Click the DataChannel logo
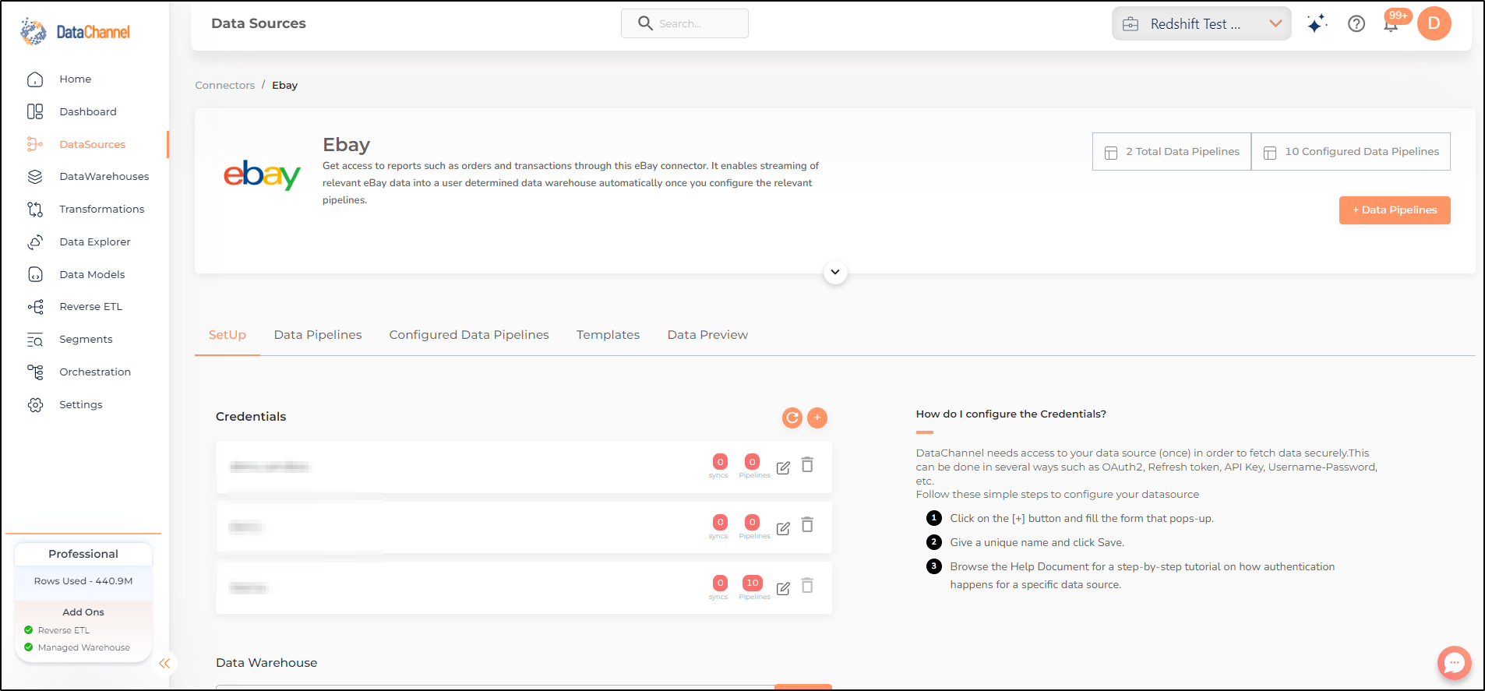1485x691 pixels. 75,32
